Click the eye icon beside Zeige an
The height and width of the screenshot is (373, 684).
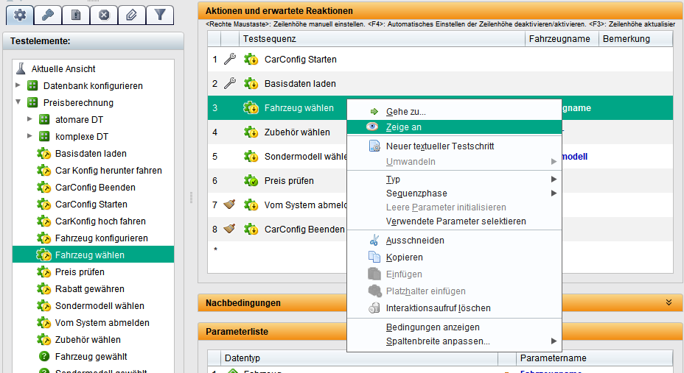coord(374,127)
